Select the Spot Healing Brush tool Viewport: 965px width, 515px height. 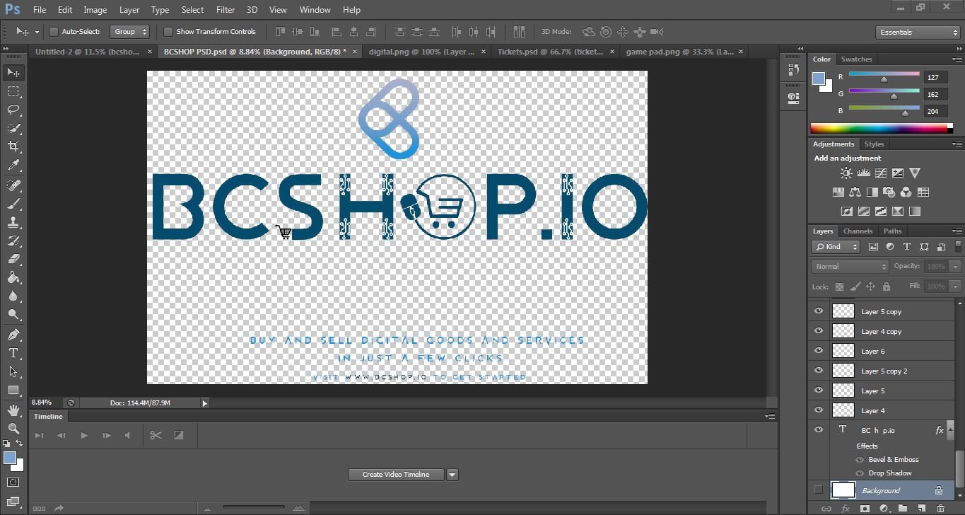[13, 185]
